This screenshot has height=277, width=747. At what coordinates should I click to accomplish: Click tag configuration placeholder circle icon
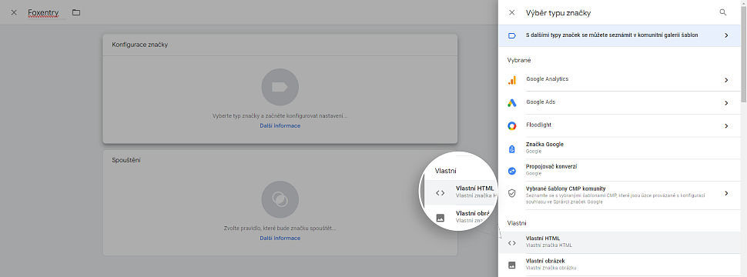(280, 87)
